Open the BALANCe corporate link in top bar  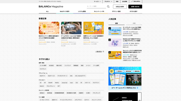pos(136,2)
